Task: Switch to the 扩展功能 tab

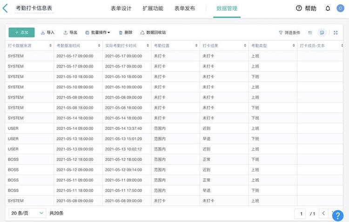Action: [153, 8]
